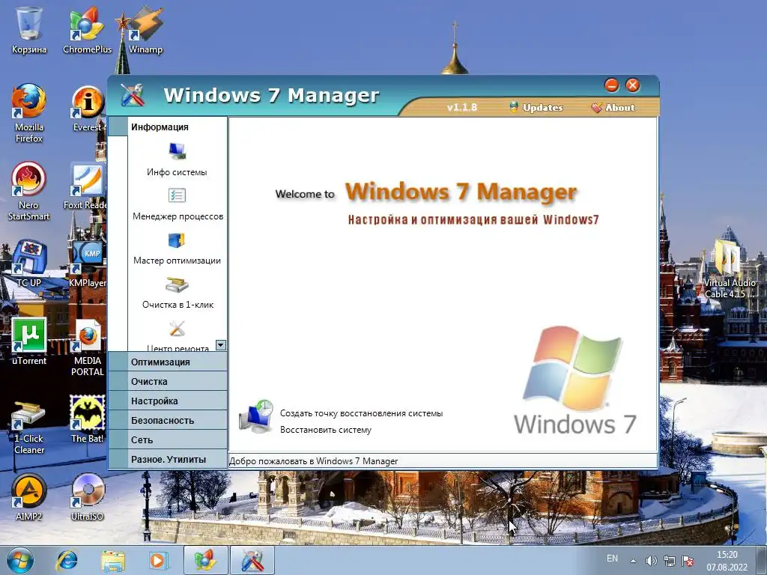Image resolution: width=767 pixels, height=575 pixels.
Task: Click the Windows 7 Manager title logo icon
Action: [x=133, y=95]
